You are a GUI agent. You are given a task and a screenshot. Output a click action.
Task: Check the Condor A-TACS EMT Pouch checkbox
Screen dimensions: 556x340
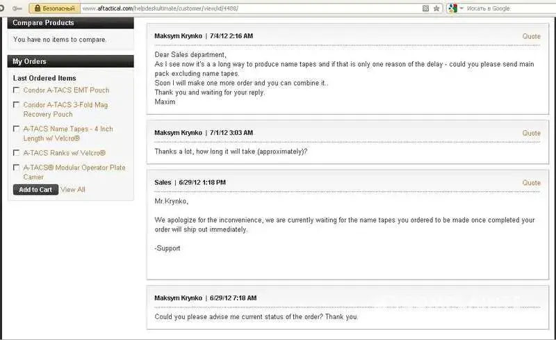pos(17,90)
